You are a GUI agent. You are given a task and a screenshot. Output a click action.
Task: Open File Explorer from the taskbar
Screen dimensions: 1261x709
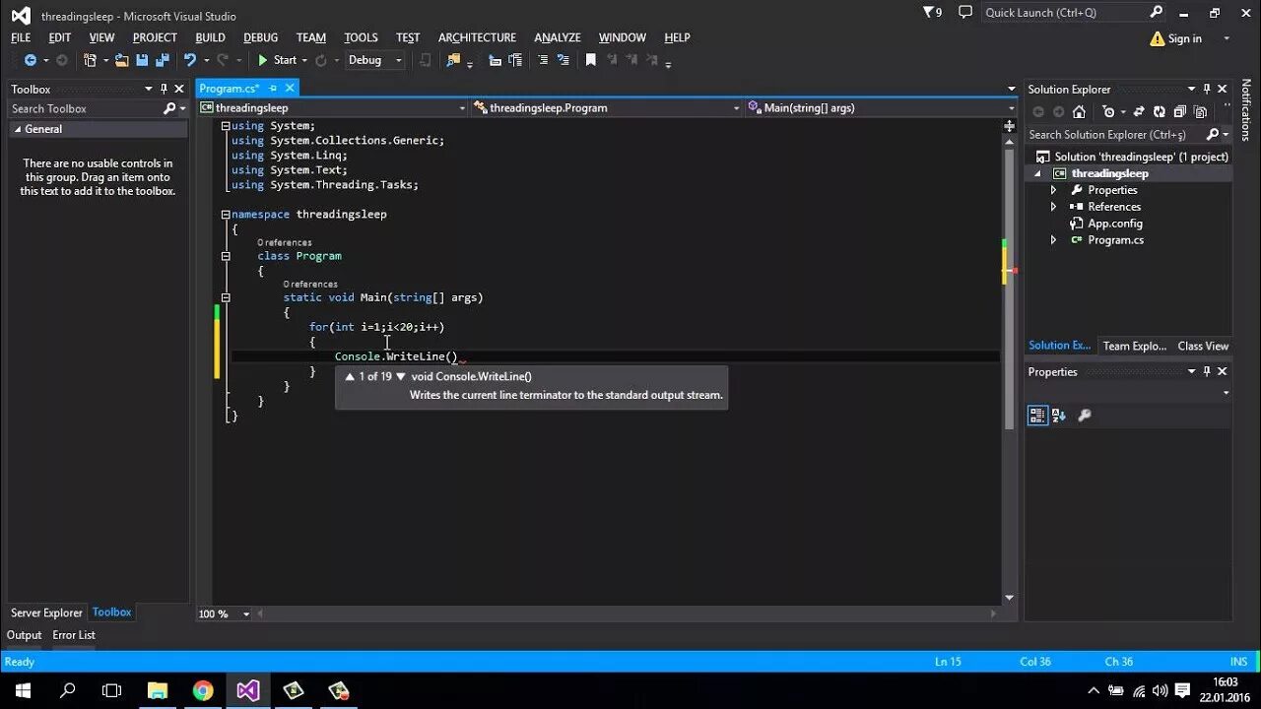(158, 690)
